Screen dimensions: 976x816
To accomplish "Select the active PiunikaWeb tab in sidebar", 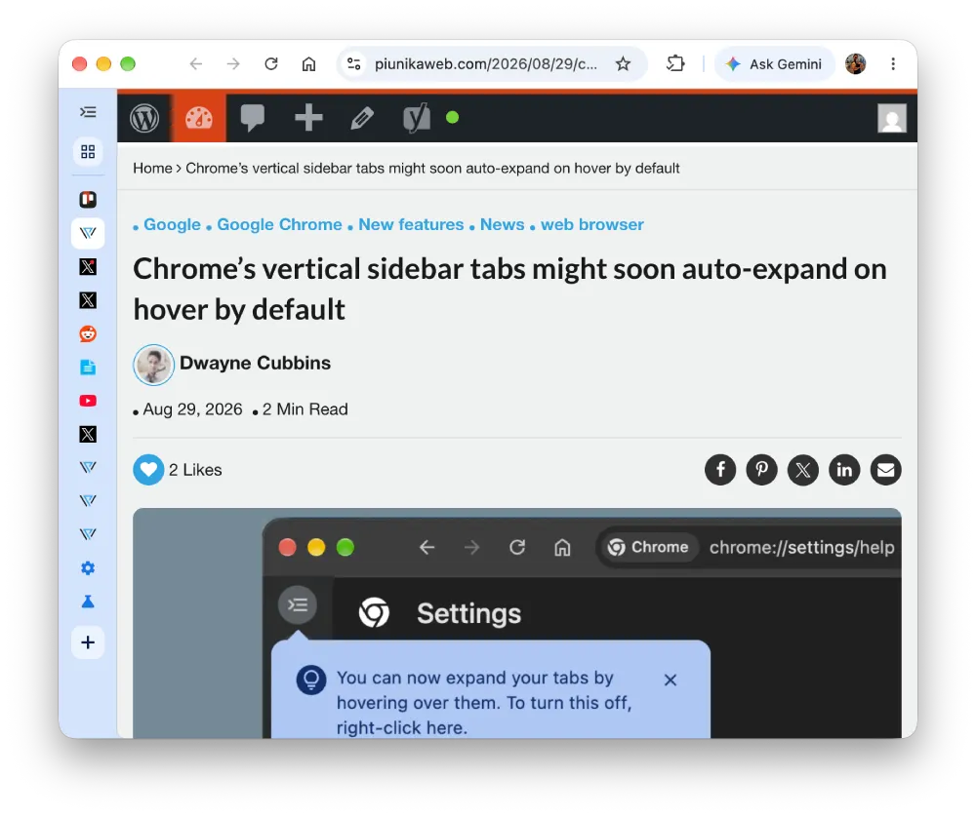I will point(88,233).
